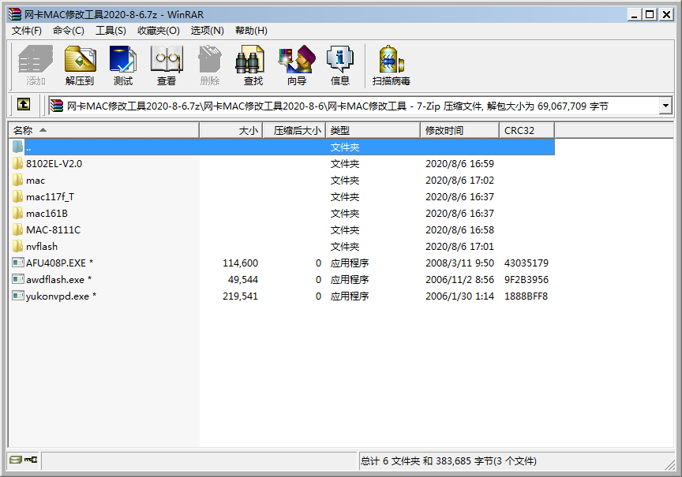Select the 'mac' folder name
The width and height of the screenshot is (682, 477).
(x=36, y=181)
